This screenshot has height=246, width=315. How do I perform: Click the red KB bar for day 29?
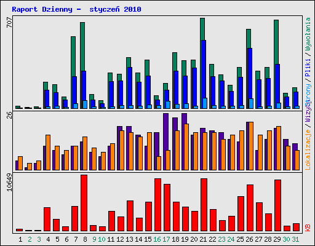click(x=277, y=205)
